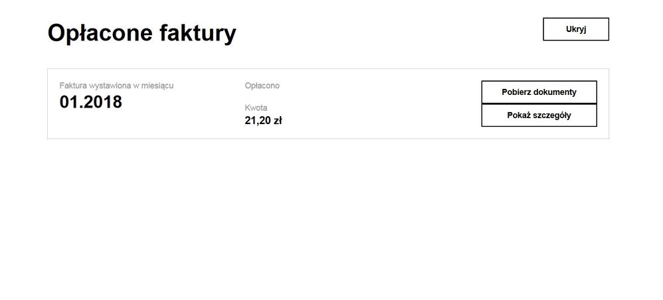663x300 pixels.
Task: Click the Opłacono status text
Action: click(x=262, y=86)
